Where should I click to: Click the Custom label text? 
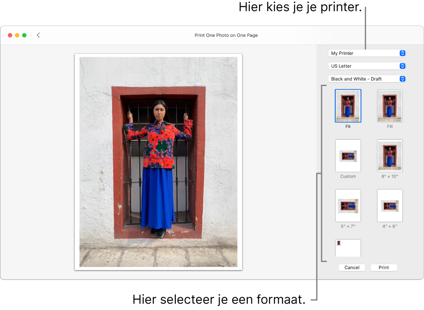click(348, 177)
